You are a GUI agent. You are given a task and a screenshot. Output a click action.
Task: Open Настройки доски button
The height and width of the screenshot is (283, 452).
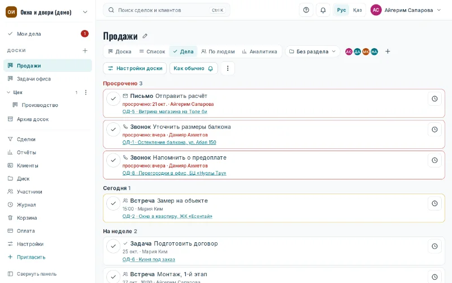point(135,68)
